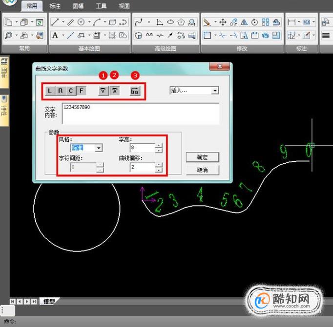Viewport: 333px width, 327px height.
Task: Switch to the 常用 ribbon tab
Action: point(32,6)
